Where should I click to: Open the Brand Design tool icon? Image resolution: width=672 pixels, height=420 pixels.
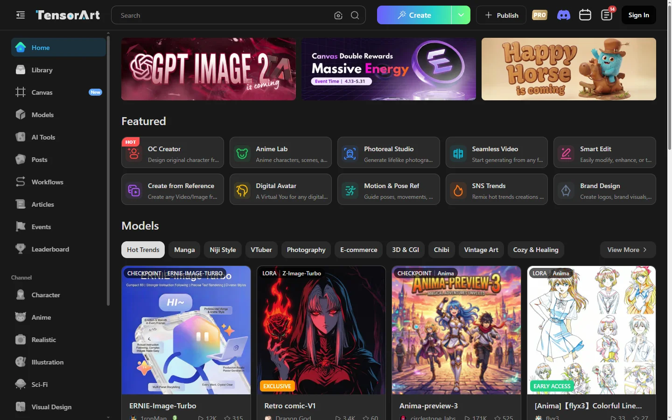(x=566, y=190)
